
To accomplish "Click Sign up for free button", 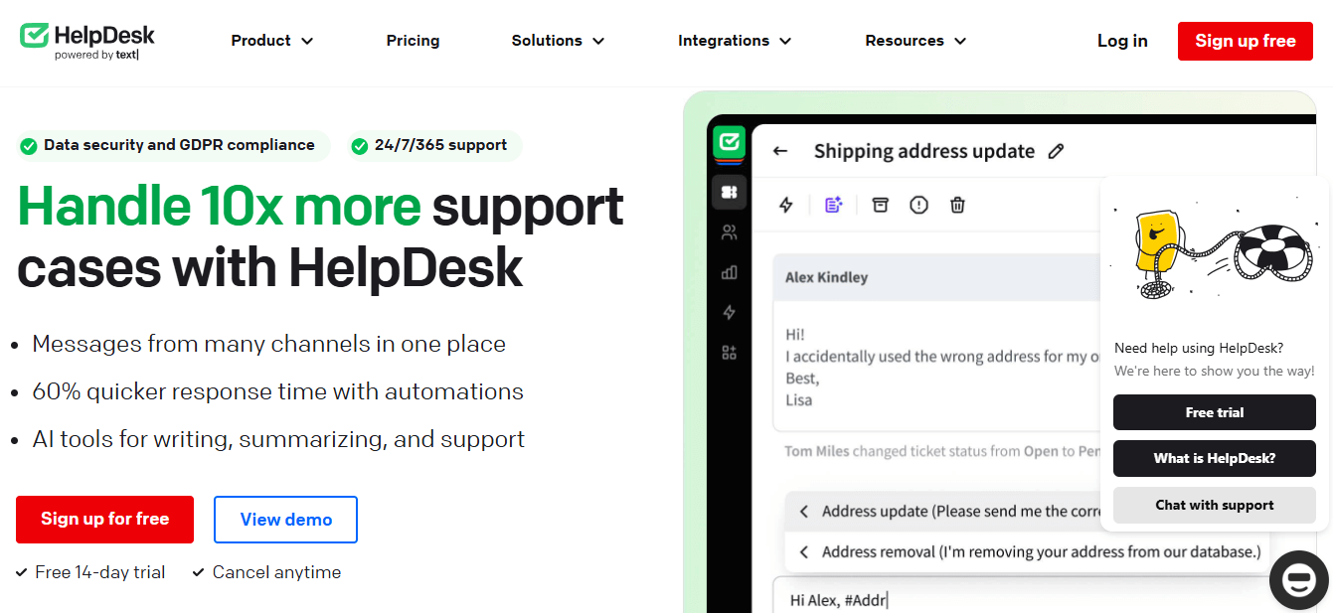I will click(104, 519).
